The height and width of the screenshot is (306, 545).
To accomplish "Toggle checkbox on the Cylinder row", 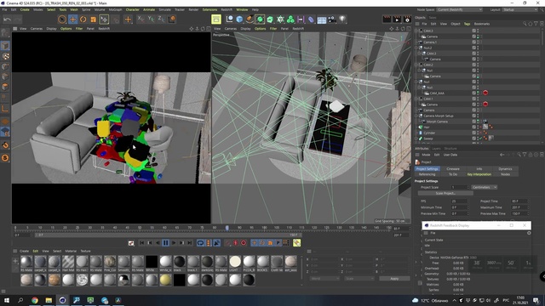I will (473, 133).
